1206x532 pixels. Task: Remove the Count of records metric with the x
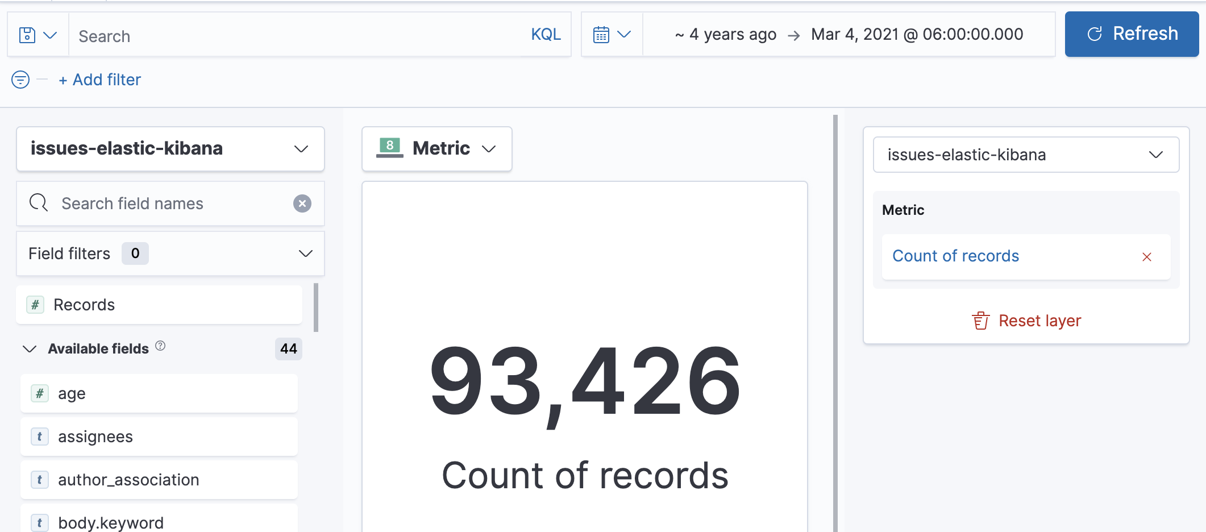[x=1147, y=257]
